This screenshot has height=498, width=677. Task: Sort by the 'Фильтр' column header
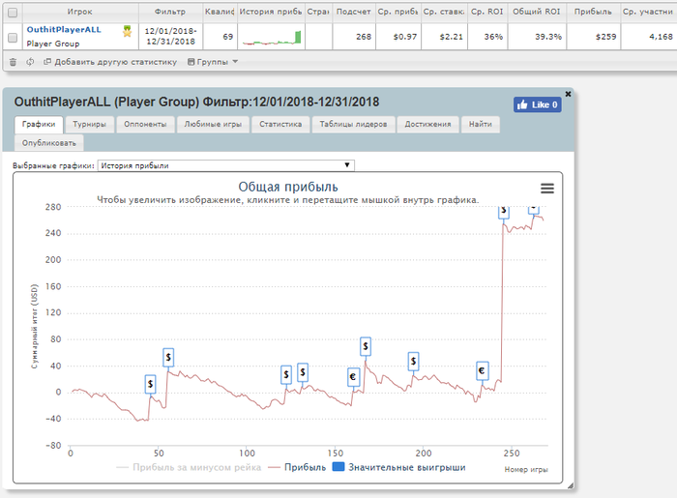(170, 12)
